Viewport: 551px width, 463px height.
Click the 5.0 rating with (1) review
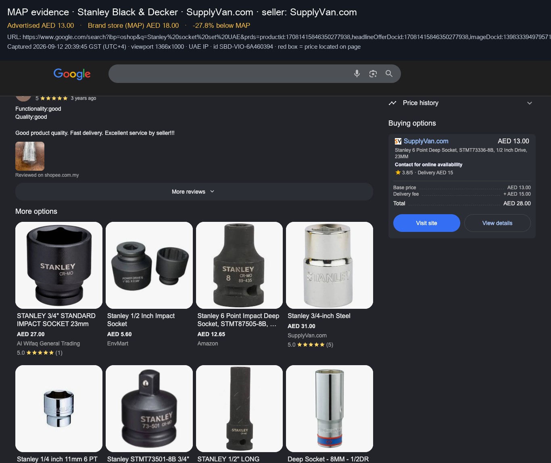coord(40,353)
